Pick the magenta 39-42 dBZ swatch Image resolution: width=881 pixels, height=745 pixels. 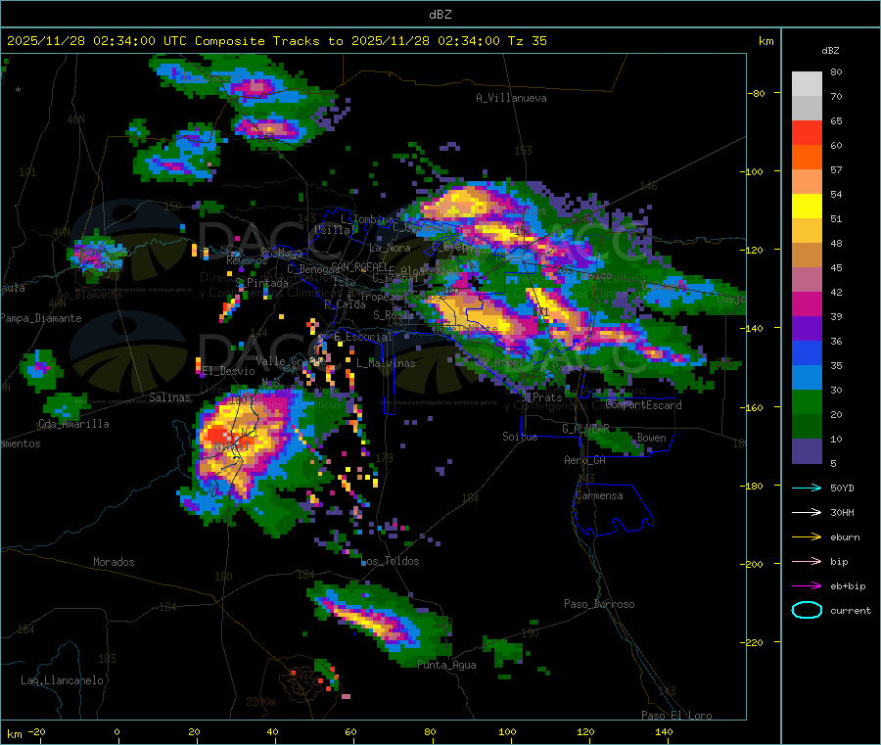(x=807, y=303)
